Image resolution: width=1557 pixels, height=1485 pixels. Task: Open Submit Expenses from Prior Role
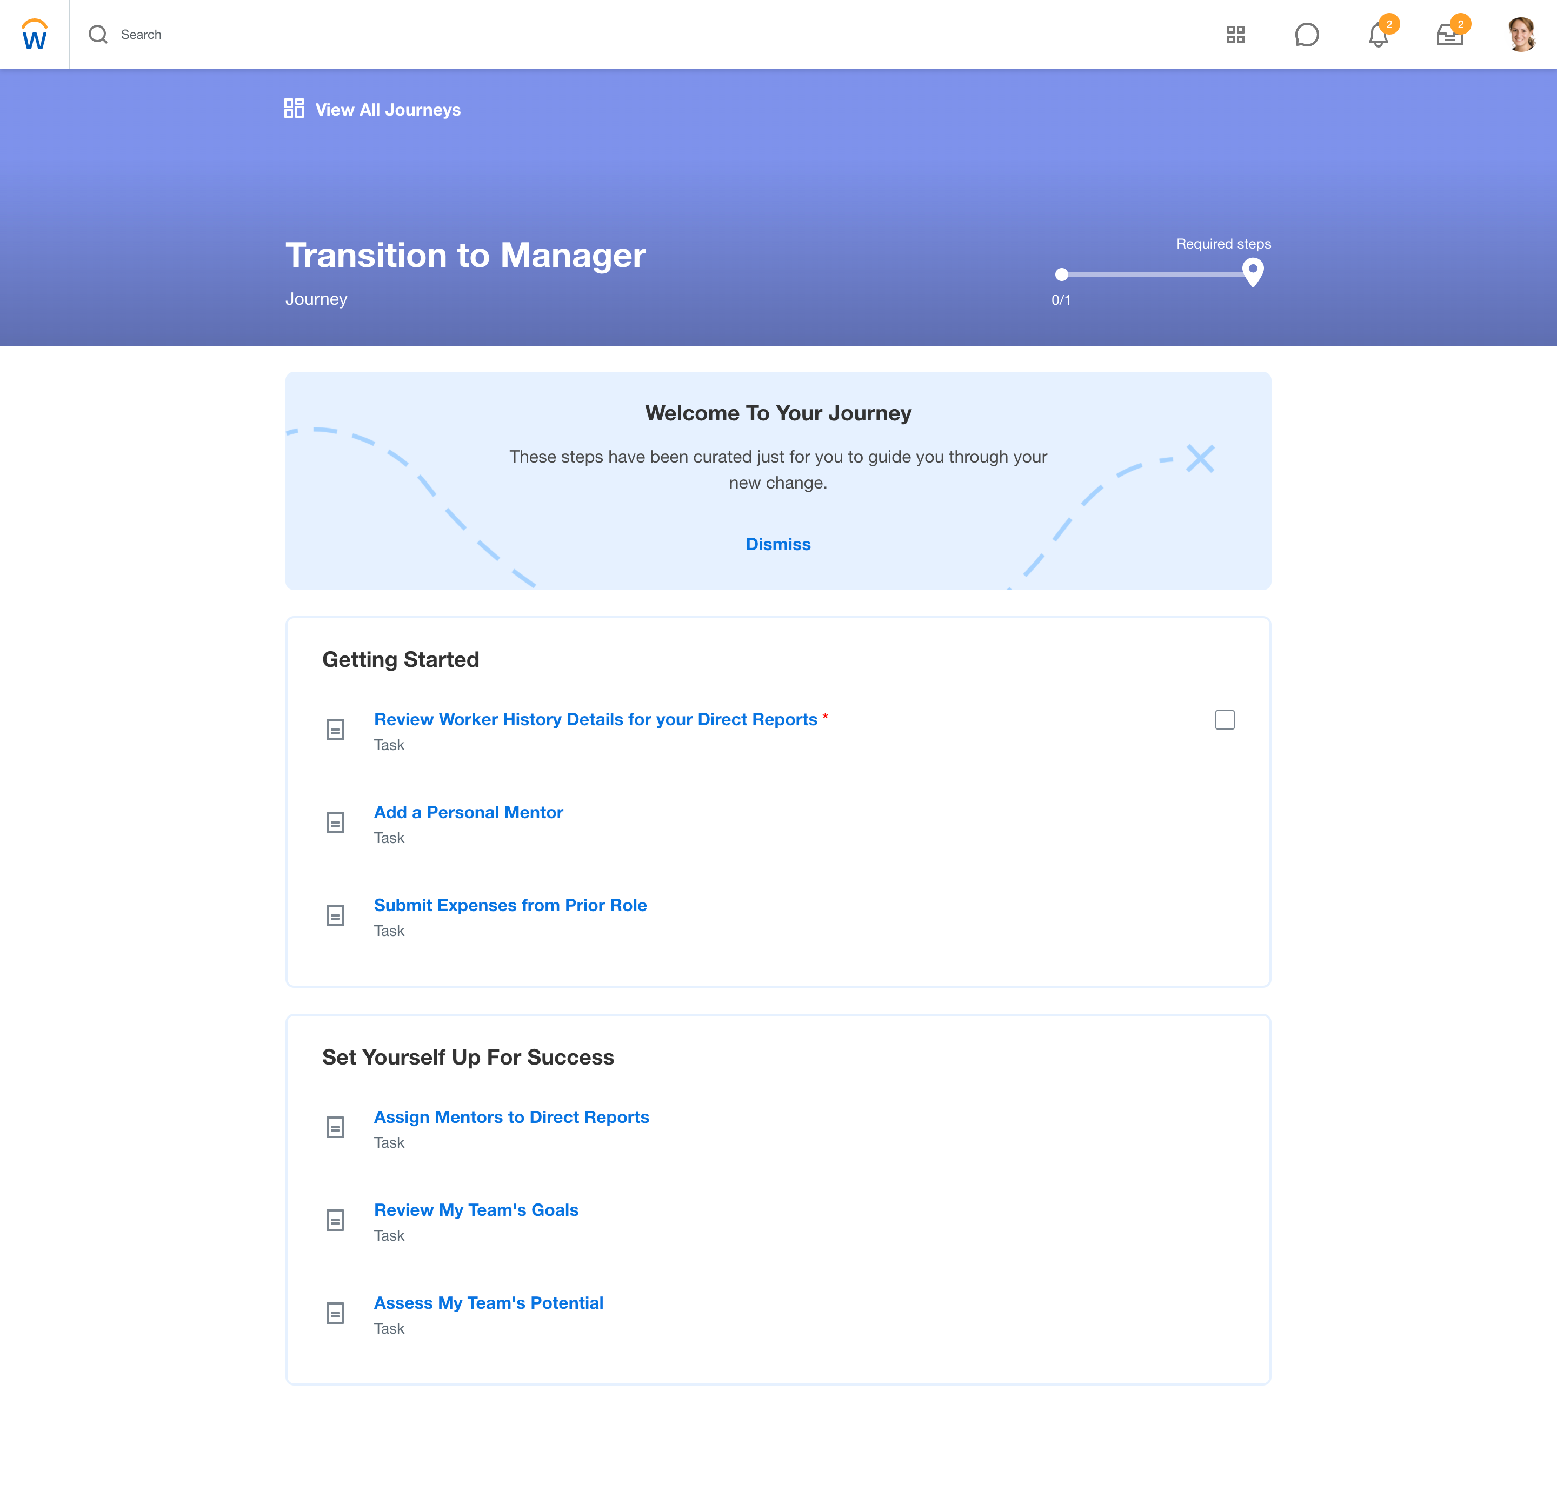(x=510, y=905)
